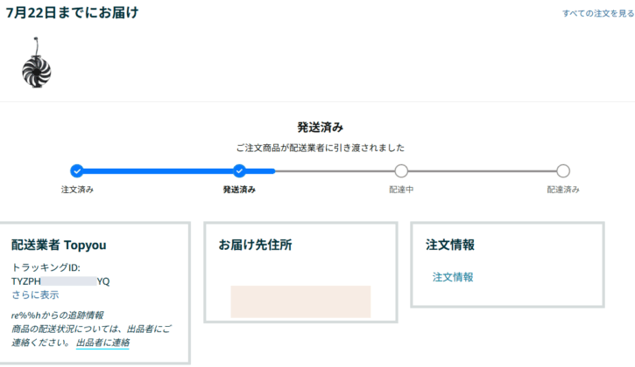This screenshot has height=367, width=635.
Task: Click the ご注文商品が配送業者に引き渡されました status message
Action: click(320, 148)
